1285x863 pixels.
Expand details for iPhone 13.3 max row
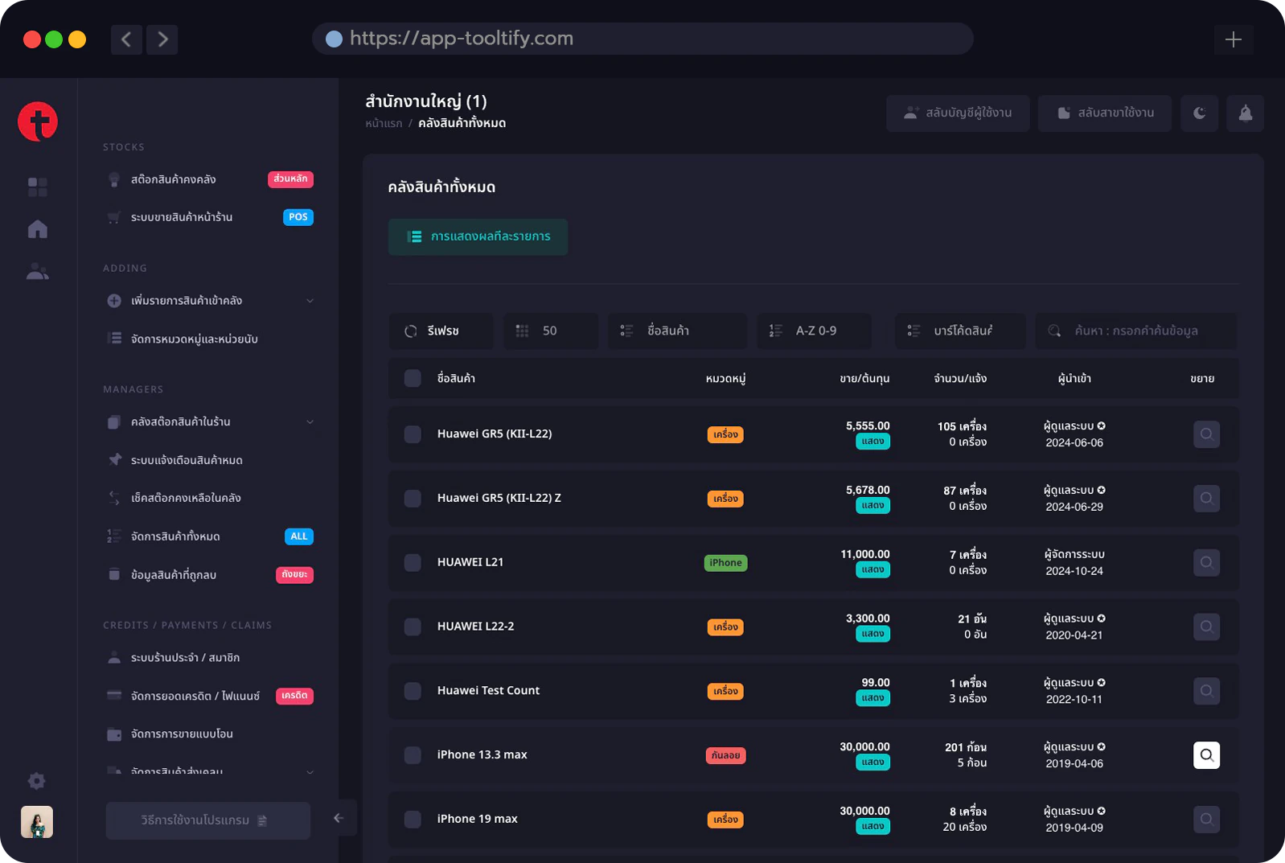[1206, 755]
